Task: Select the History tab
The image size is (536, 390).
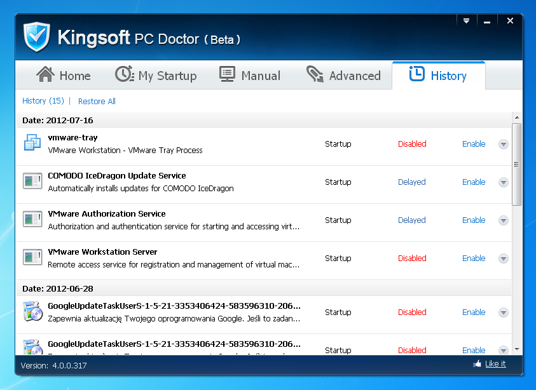Action: [x=439, y=76]
